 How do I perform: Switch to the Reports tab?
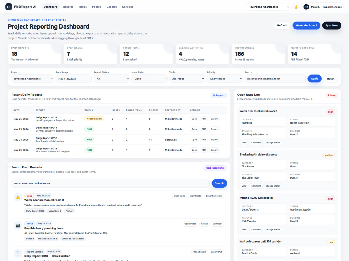(68, 7)
